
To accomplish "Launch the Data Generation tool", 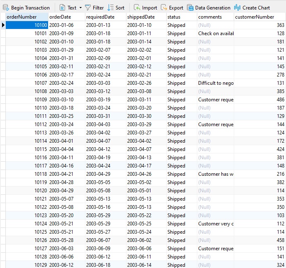I will pos(190,7).
